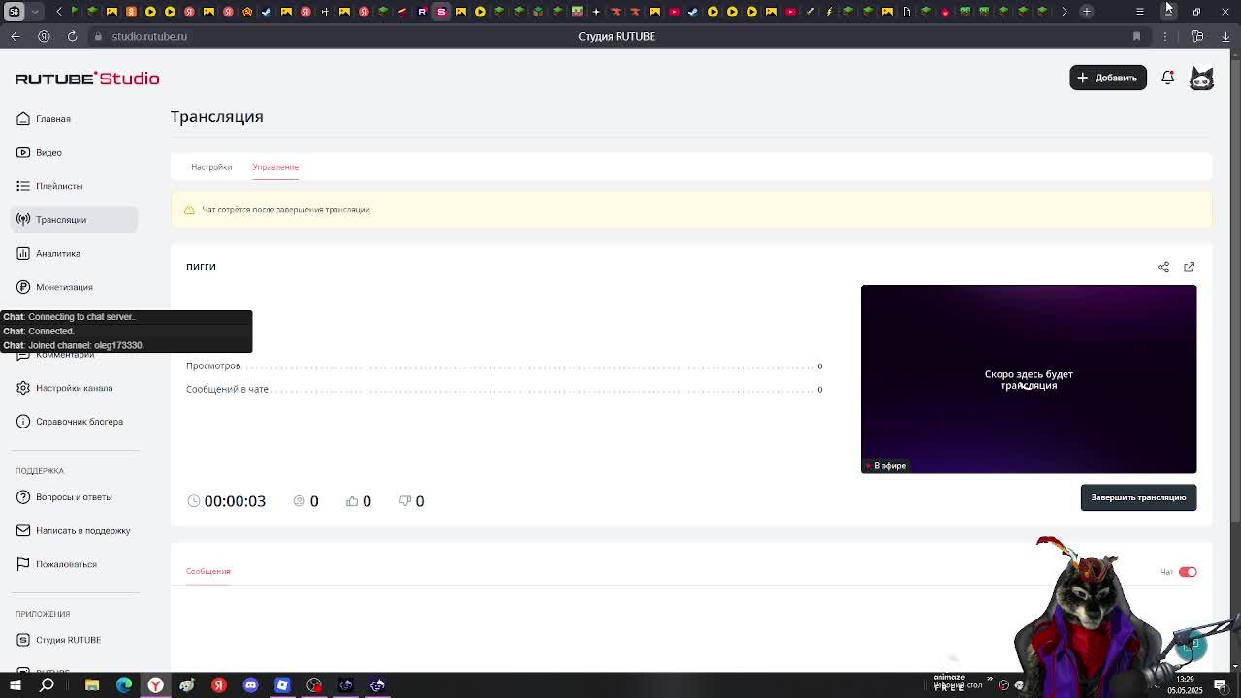Screen dimensions: 1241x698
Task: Toggle the Чат switch off
Action: pos(1188,572)
